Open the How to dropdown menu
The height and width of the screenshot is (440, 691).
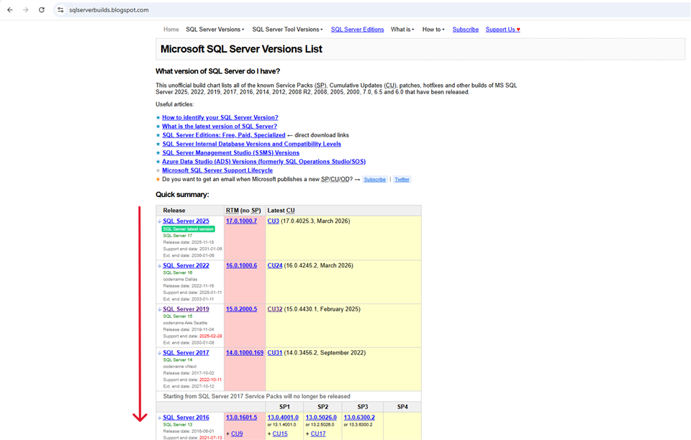433,29
